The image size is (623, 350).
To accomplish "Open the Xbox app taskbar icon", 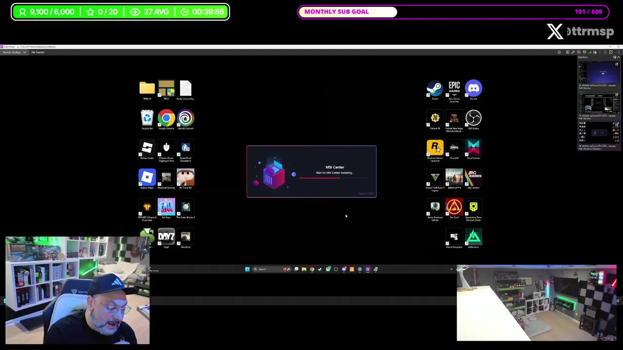I will (x=328, y=269).
